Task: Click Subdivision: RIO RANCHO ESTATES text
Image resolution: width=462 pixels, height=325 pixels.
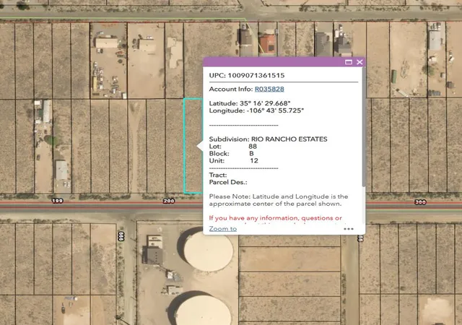Action: 268,139
